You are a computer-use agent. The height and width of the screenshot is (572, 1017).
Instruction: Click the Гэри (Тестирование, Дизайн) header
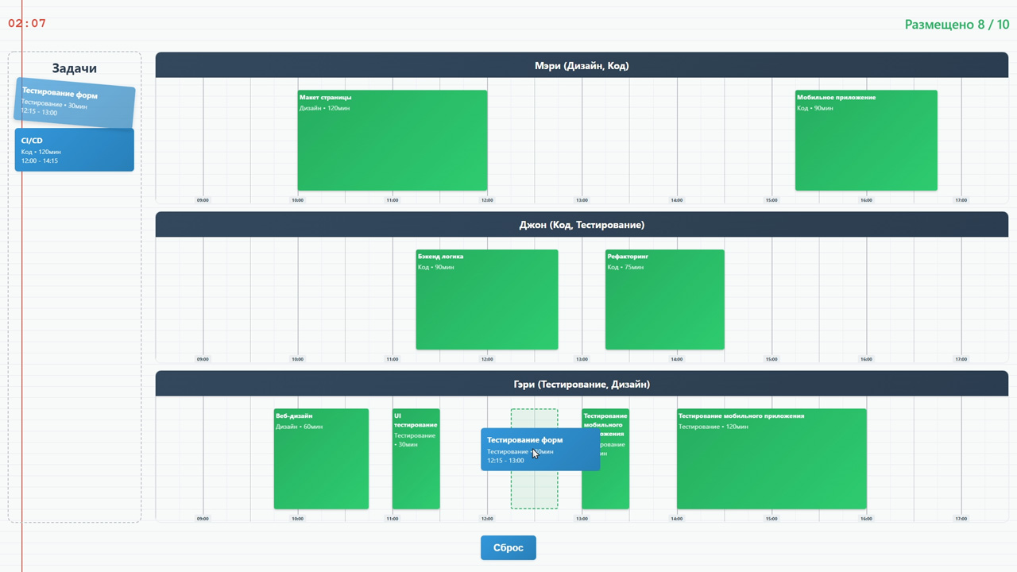[582, 385]
